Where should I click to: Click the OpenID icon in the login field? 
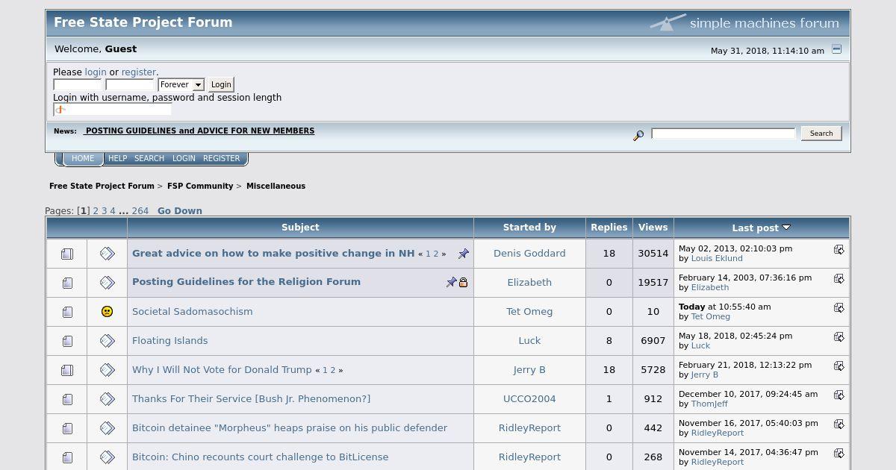click(x=61, y=110)
